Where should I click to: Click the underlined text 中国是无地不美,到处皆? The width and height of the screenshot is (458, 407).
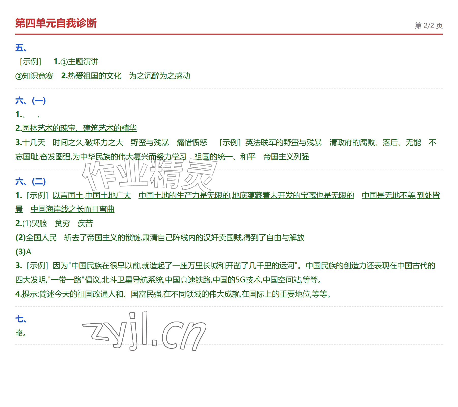[x=401, y=195]
